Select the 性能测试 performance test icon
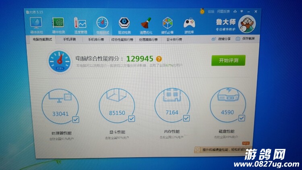This screenshot has height=170, width=302. click(x=102, y=25)
